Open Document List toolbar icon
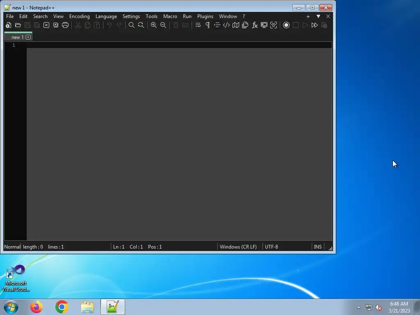Viewport: 420px width, 315px height. pyautogui.click(x=245, y=25)
